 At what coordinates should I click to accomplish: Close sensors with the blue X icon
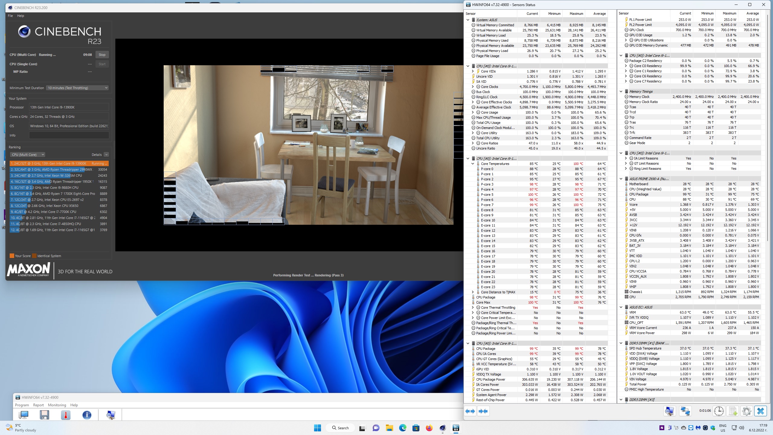[x=760, y=411]
